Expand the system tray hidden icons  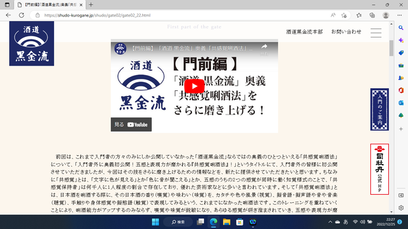coord(330,222)
